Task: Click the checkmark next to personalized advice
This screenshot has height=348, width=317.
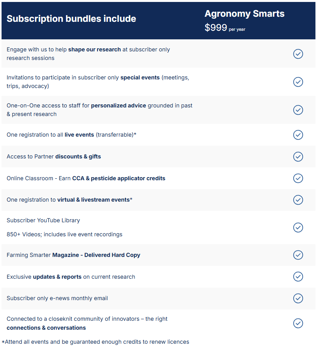Action: tap(298, 110)
